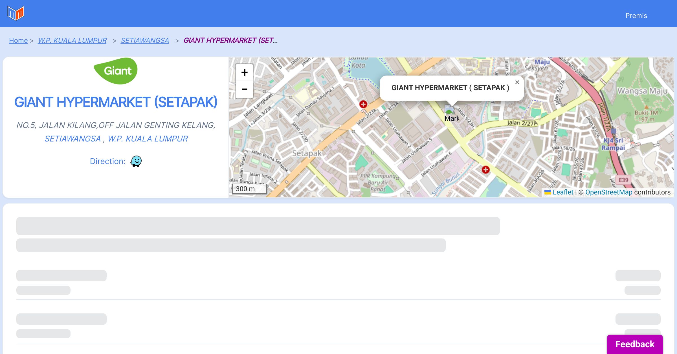The height and width of the screenshot is (354, 677).
Task: Zoom in on the map
Action: point(244,73)
